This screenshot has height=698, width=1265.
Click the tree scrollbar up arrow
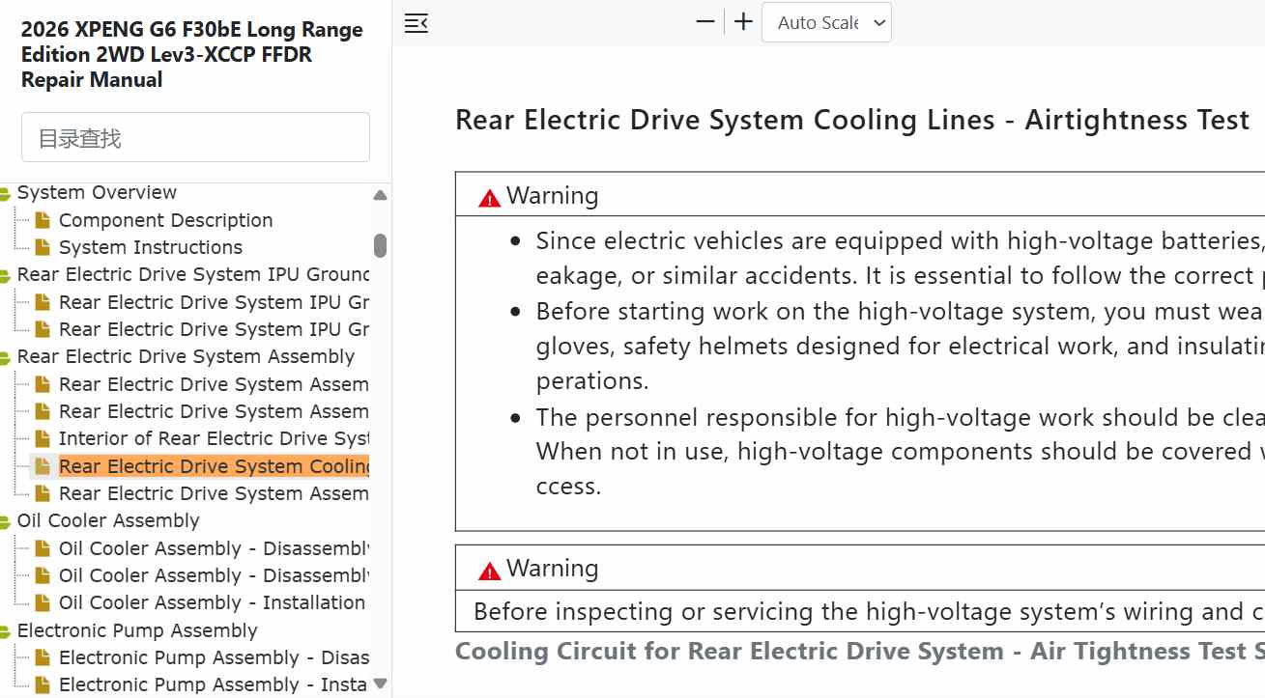click(x=381, y=195)
